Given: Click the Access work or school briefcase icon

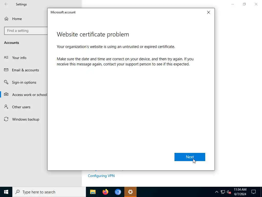Looking at the screenshot, I should (x=6, y=94).
